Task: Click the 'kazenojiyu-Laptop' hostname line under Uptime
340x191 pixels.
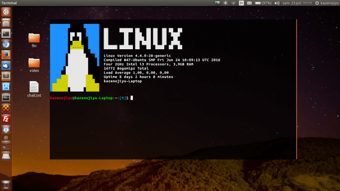Action: pyautogui.click(x=123, y=81)
